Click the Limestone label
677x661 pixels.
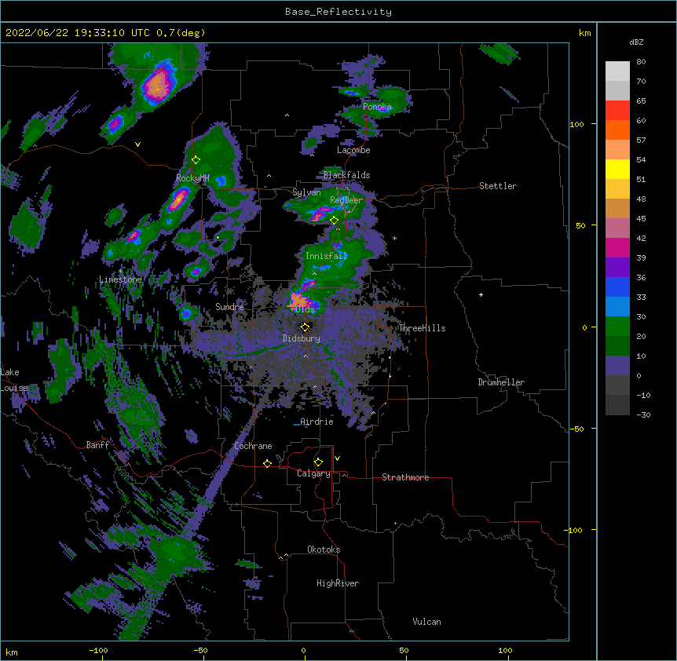(120, 279)
